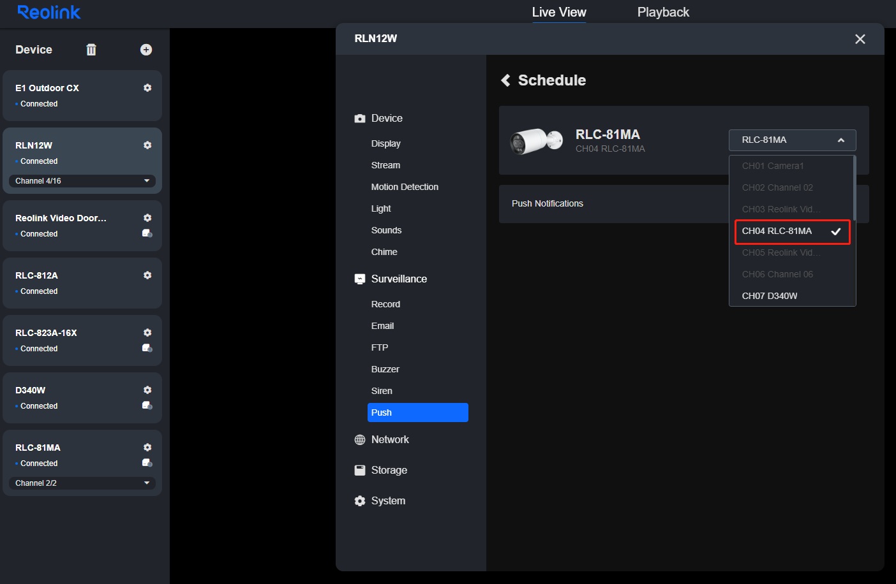Screen dimensions: 896x584
Task: Open Buzzer settings
Action: (385, 369)
